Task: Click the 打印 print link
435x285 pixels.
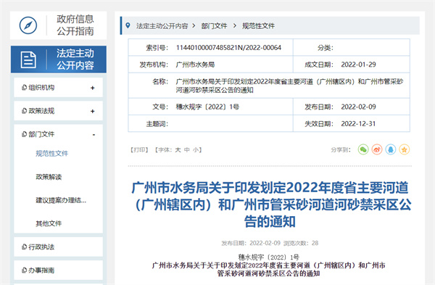Action: [139, 150]
